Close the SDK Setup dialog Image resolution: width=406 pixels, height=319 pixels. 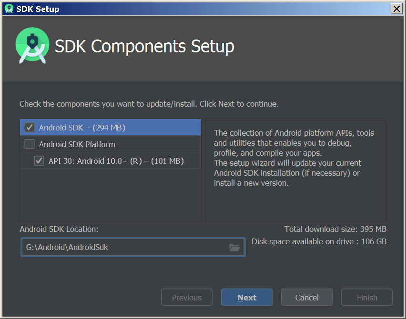pyautogui.click(x=396, y=9)
